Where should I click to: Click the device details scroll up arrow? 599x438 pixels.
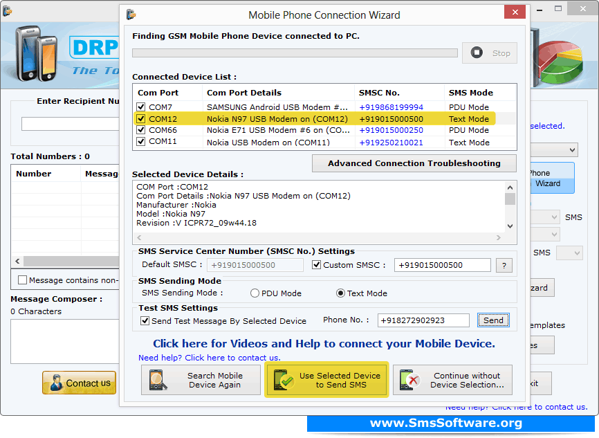coord(510,188)
